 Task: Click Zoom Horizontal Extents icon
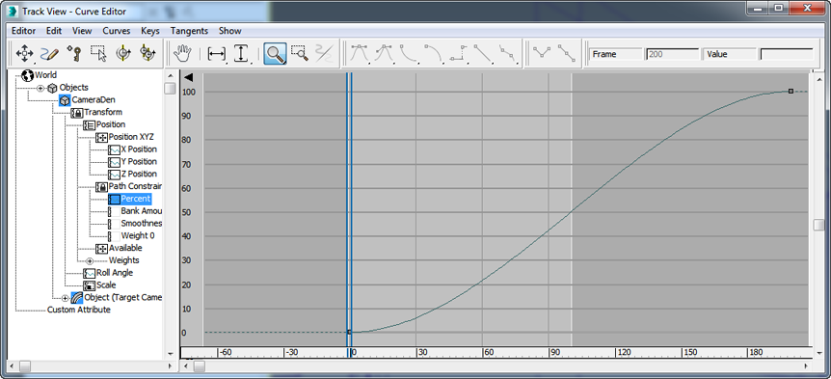tap(216, 54)
